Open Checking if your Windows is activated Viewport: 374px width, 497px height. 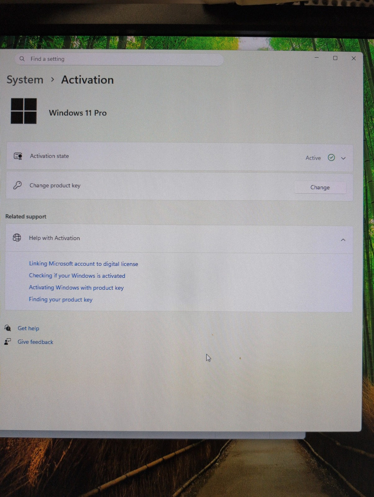(77, 275)
